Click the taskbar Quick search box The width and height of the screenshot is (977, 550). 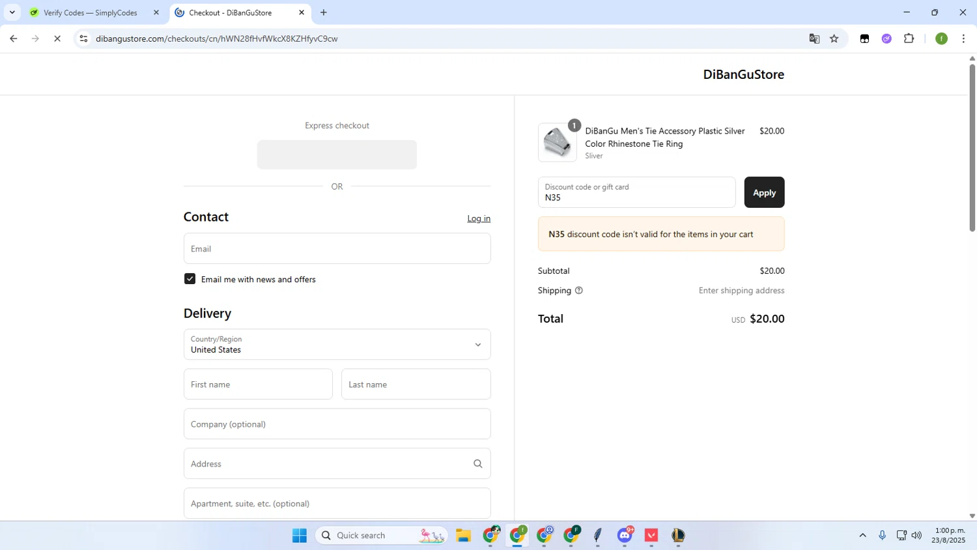(x=382, y=536)
